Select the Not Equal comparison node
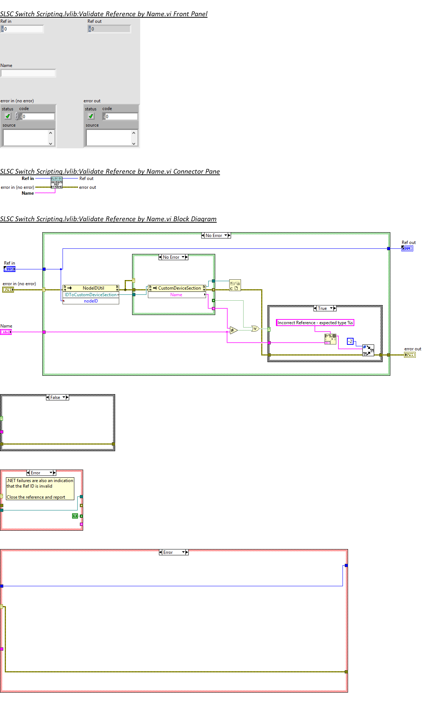This screenshot has width=422, height=711. click(233, 330)
